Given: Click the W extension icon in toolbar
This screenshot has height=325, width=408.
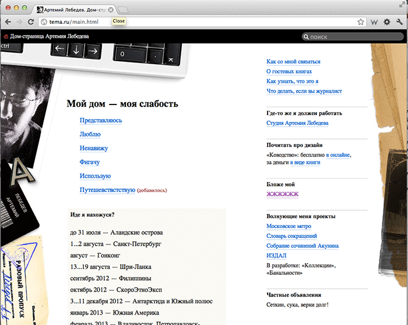Looking at the screenshot, I should 375,22.
